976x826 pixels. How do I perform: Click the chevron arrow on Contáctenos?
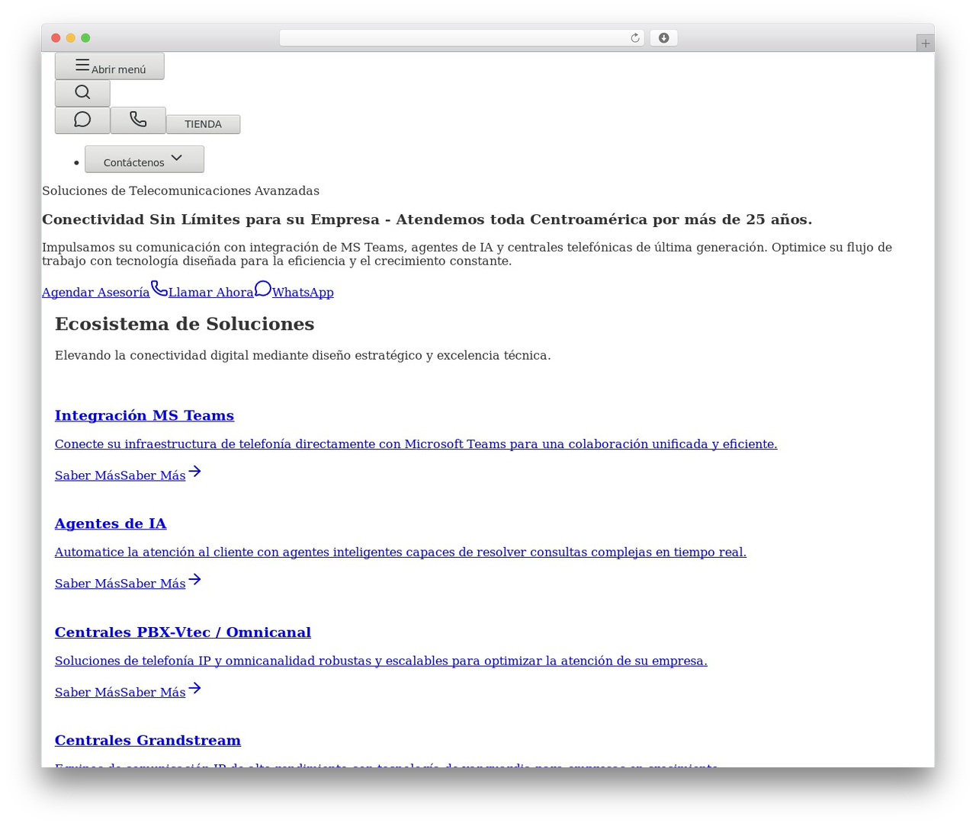coord(177,158)
